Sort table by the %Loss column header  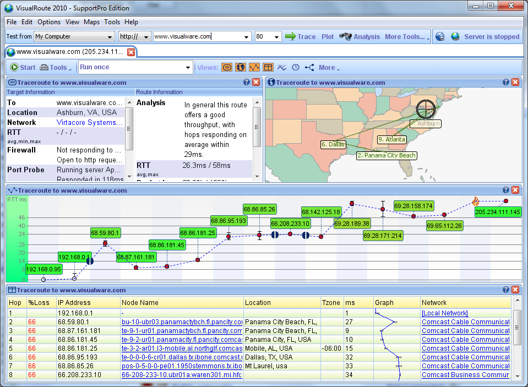tap(41, 302)
